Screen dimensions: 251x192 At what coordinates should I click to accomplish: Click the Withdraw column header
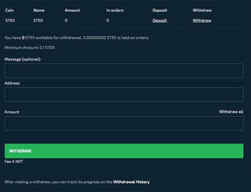coord(202,10)
